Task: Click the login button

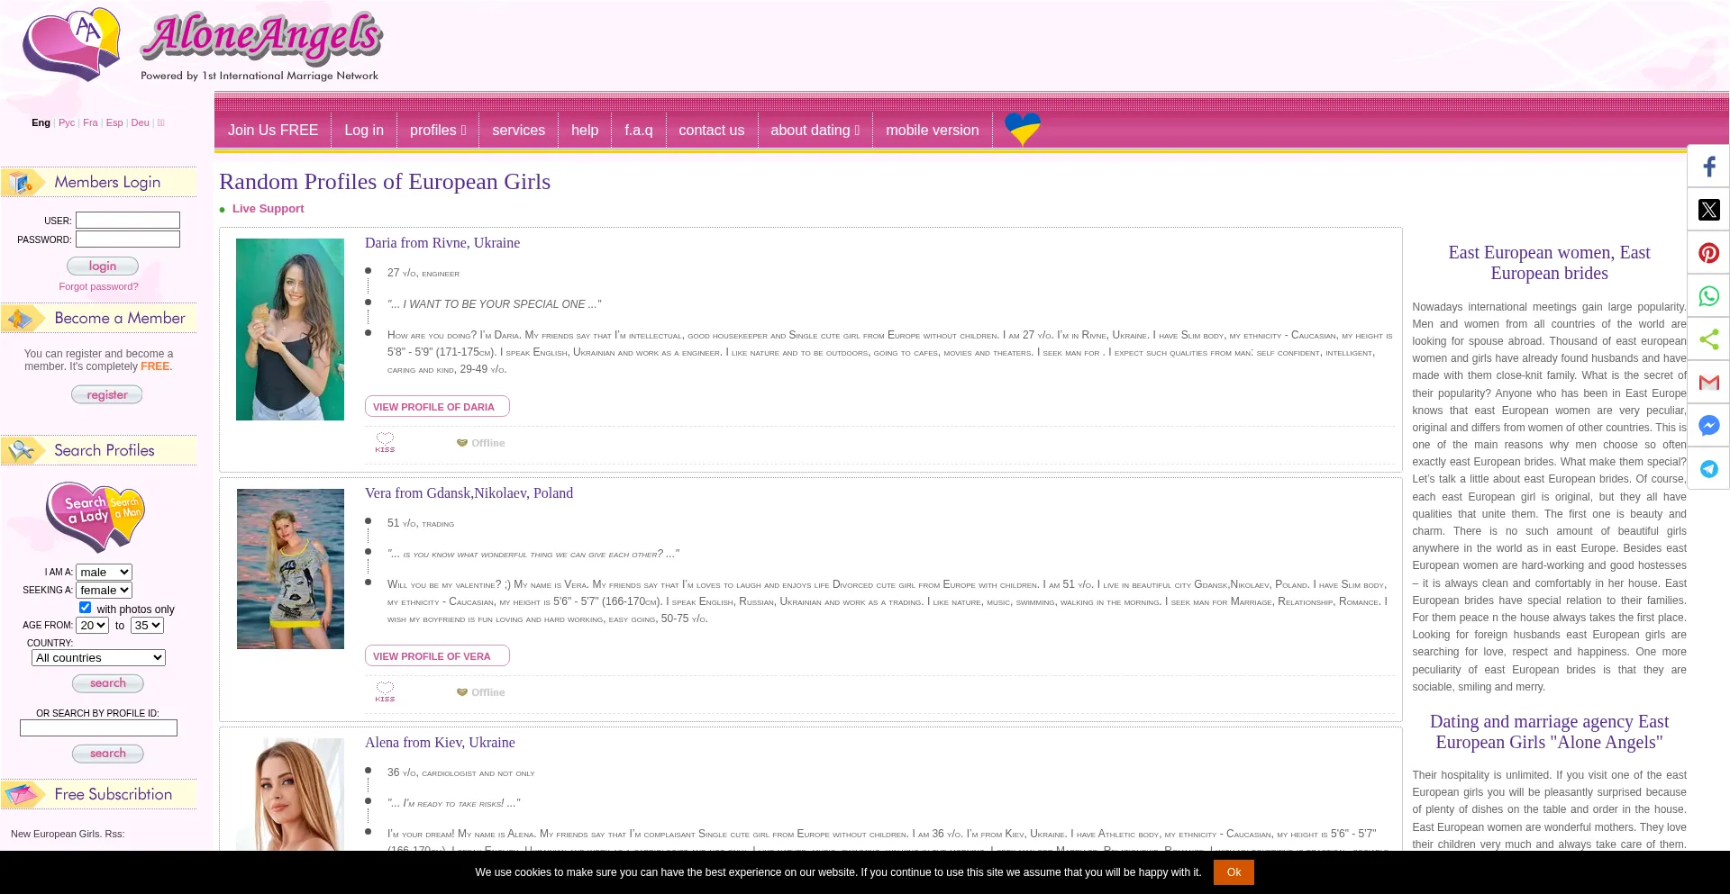Action: (103, 266)
